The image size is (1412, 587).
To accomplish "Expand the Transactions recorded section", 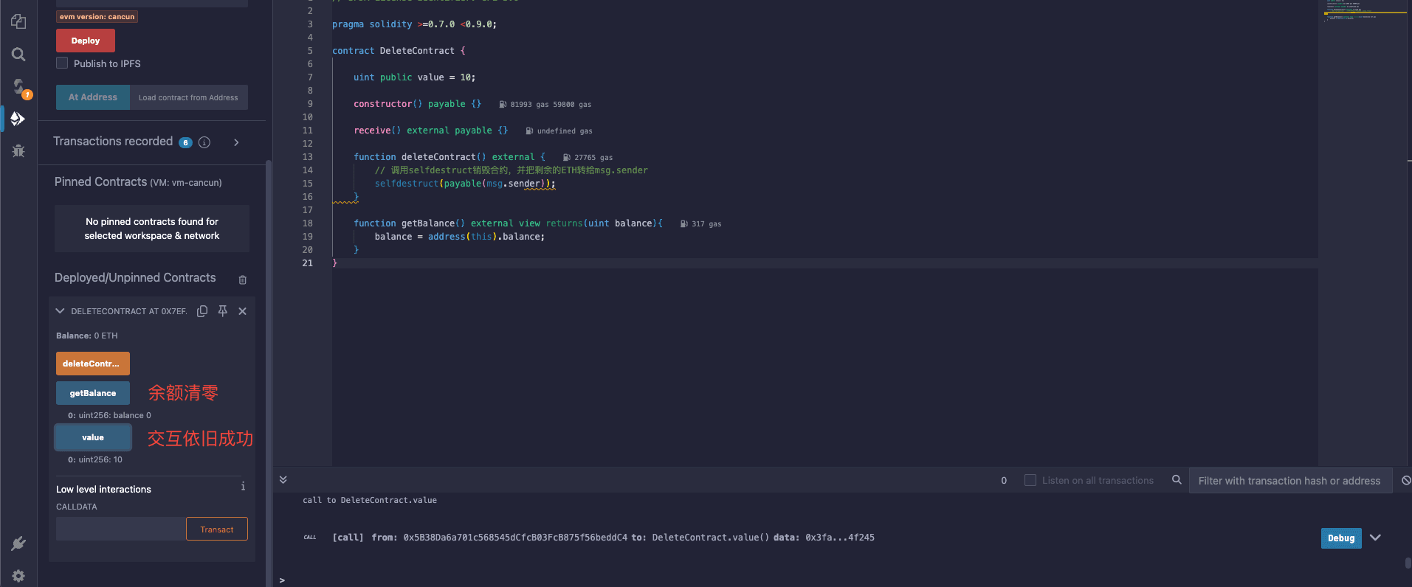I will point(236,142).
